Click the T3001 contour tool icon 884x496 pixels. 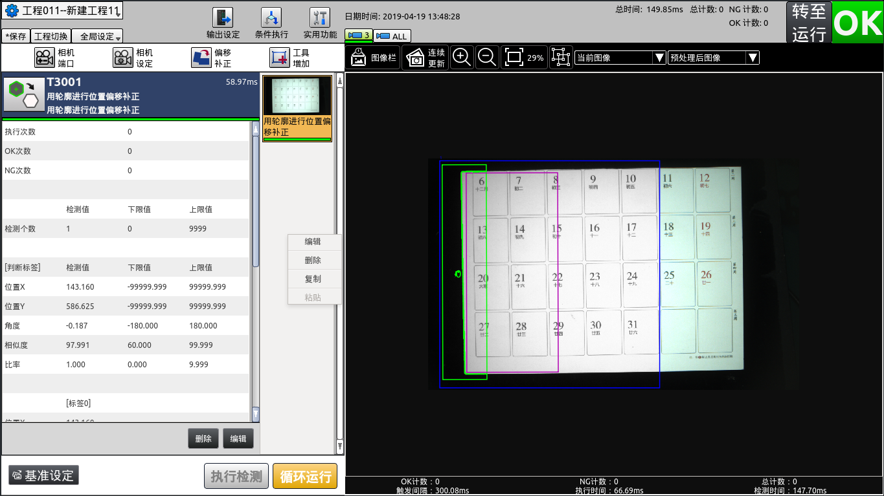click(24, 96)
